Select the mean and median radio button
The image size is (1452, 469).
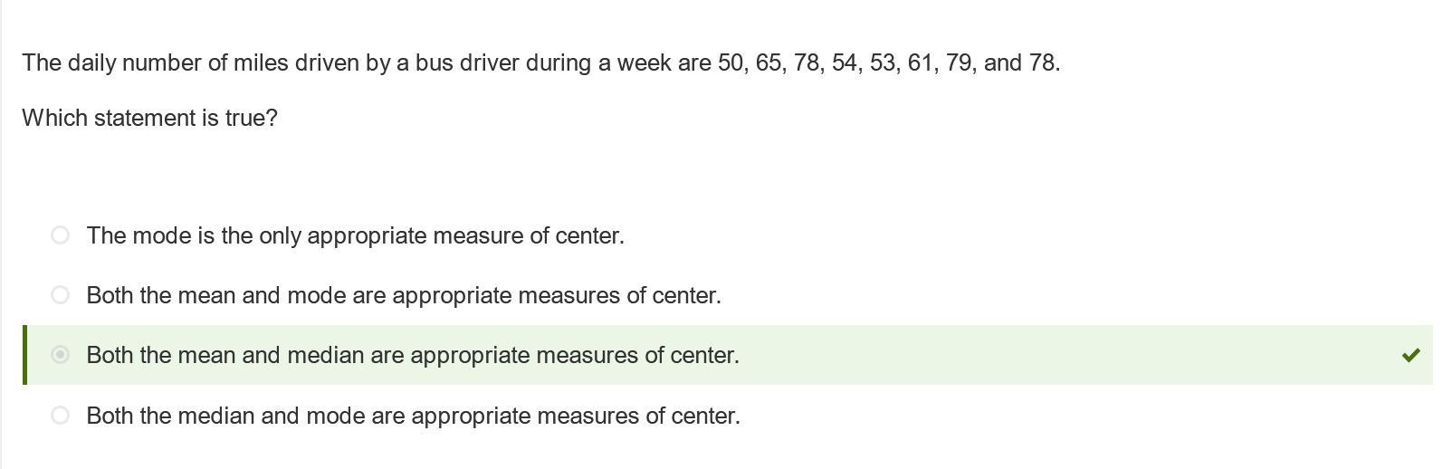60,355
